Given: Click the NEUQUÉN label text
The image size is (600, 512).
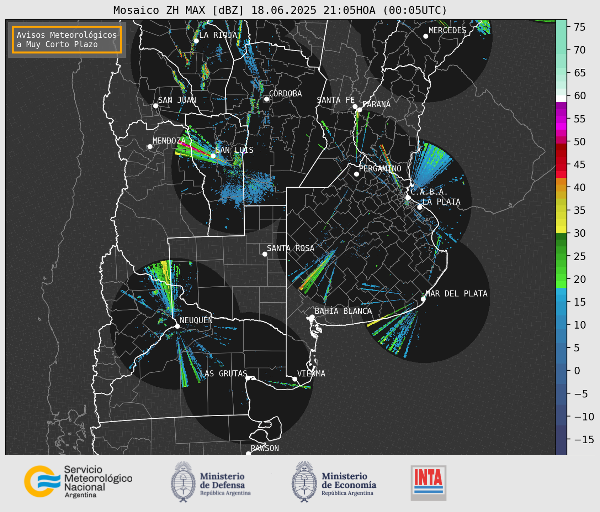Looking at the screenshot, I should [196, 320].
